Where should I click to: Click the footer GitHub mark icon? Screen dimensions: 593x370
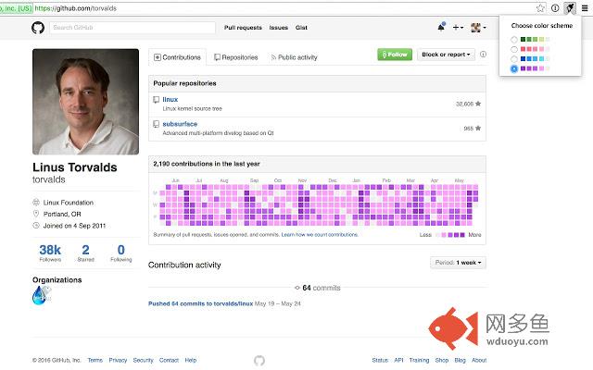point(259,361)
